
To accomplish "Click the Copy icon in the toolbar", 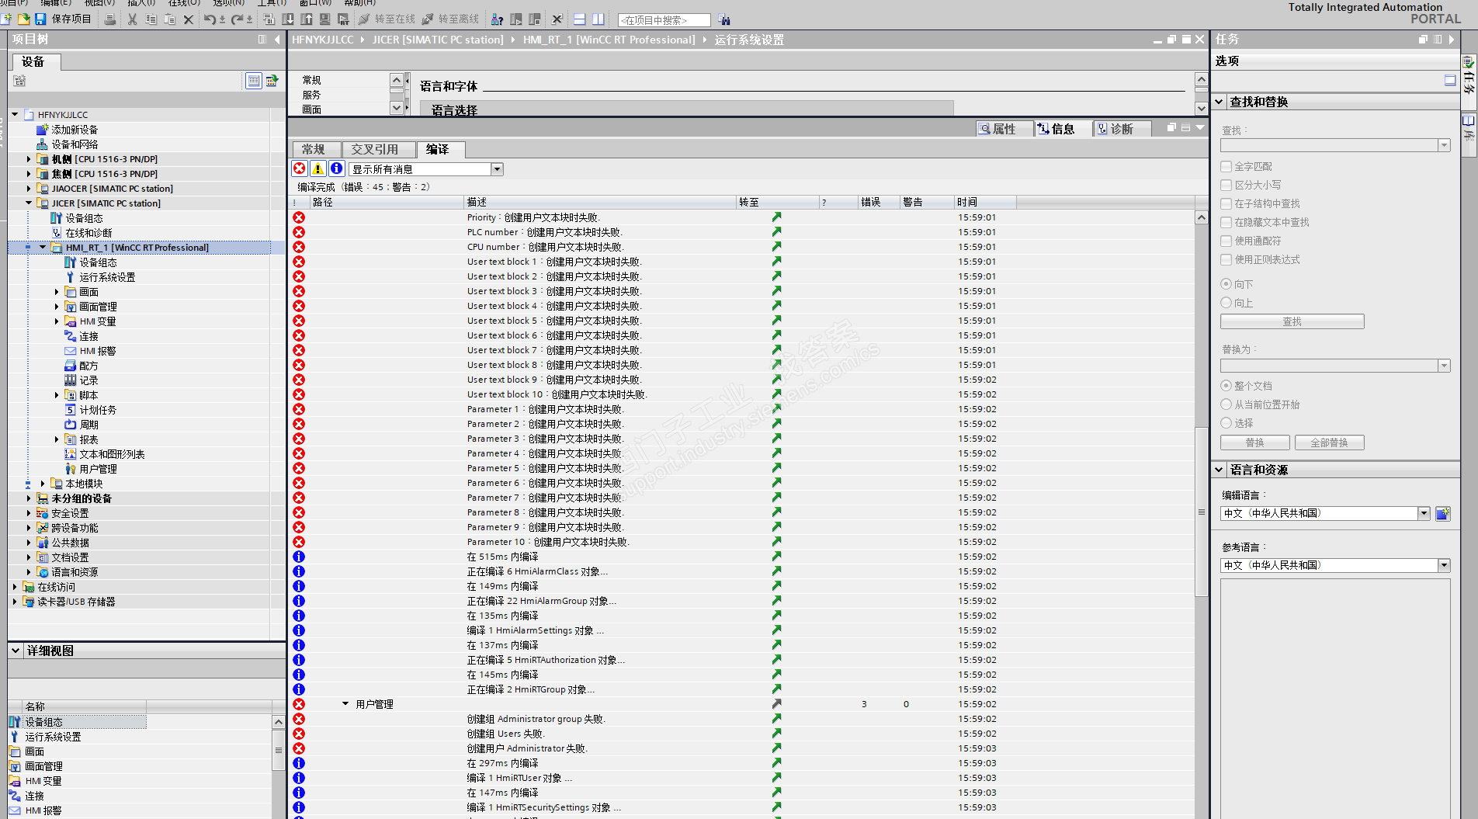I will tap(151, 19).
